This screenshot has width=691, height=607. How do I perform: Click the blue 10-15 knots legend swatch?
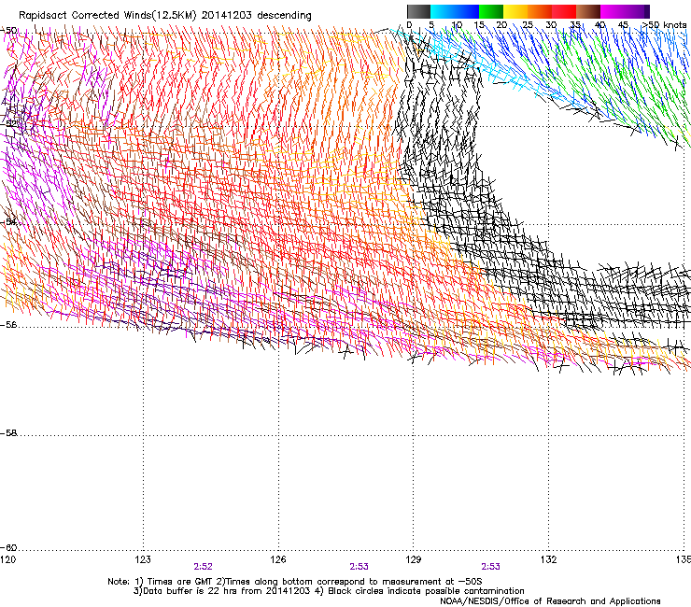coord(467,11)
